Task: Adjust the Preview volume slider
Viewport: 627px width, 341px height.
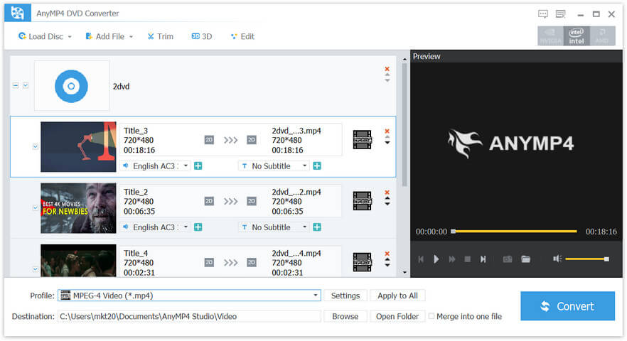Action: click(586, 259)
